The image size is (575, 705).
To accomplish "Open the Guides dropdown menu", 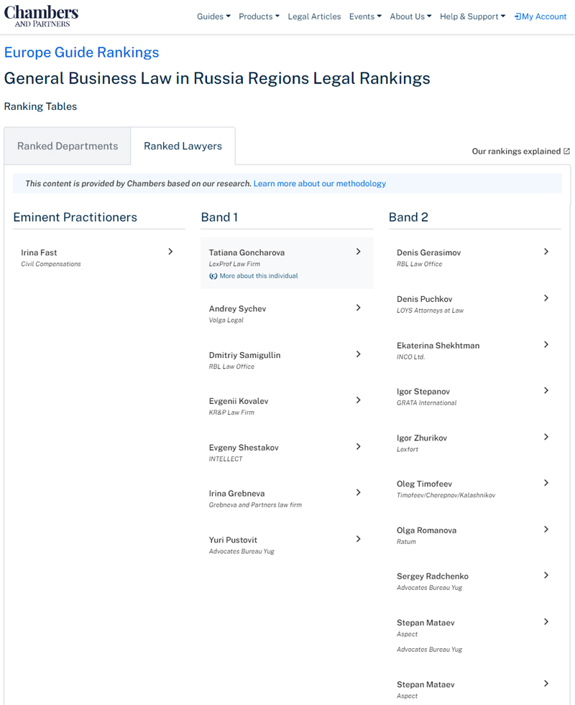I will coord(213,17).
